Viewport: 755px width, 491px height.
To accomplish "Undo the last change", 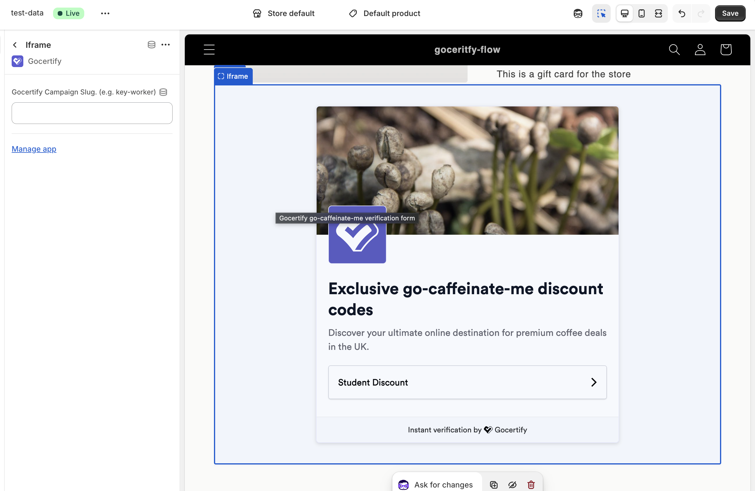I will [682, 13].
